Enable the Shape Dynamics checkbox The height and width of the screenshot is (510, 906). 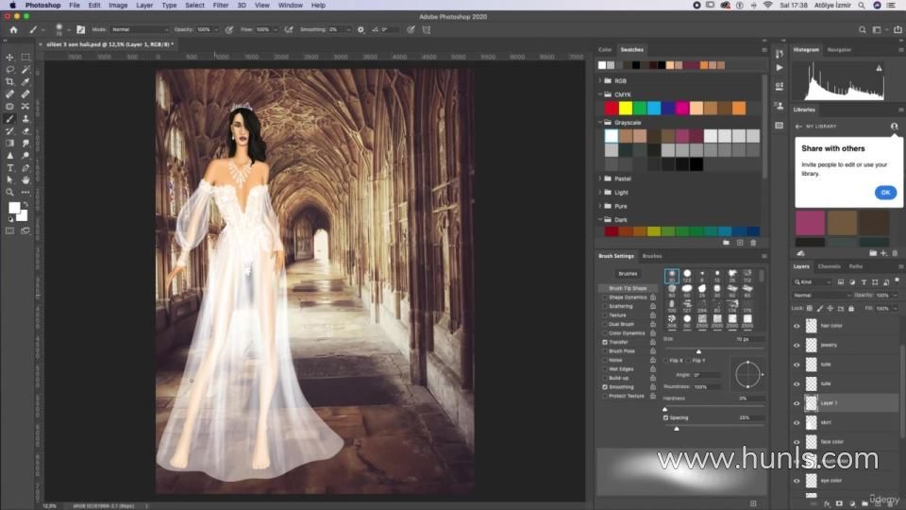click(605, 297)
